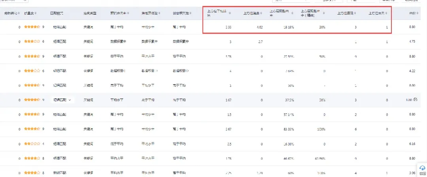Select the 83.33% win rate cell

click(x=289, y=129)
